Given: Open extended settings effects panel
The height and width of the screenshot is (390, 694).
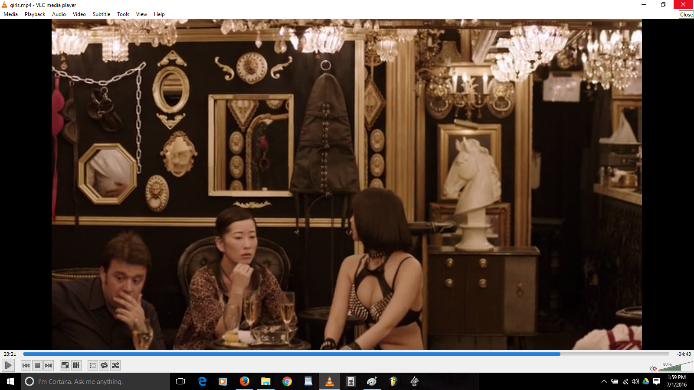Looking at the screenshot, I should (76, 365).
